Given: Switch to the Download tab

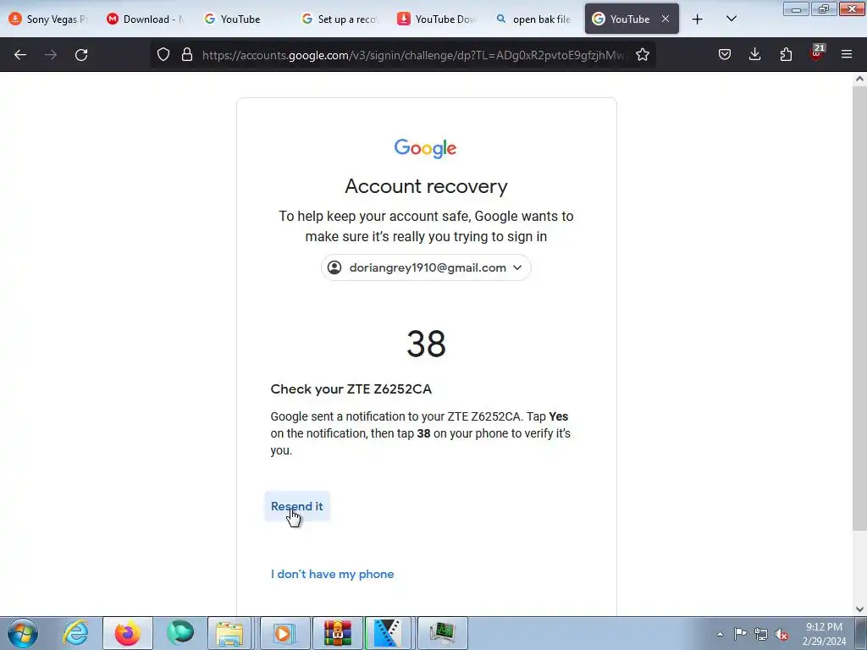Looking at the screenshot, I should pos(146,19).
